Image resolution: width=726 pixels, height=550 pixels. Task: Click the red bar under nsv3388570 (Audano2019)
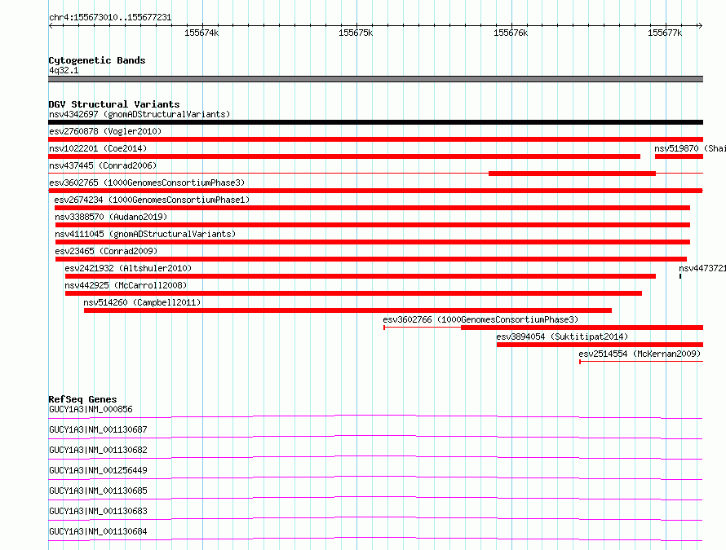tap(373, 225)
